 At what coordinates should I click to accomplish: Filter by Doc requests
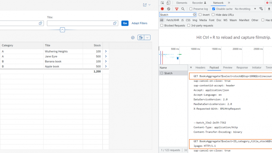pyautogui.click(x=219, y=20)
